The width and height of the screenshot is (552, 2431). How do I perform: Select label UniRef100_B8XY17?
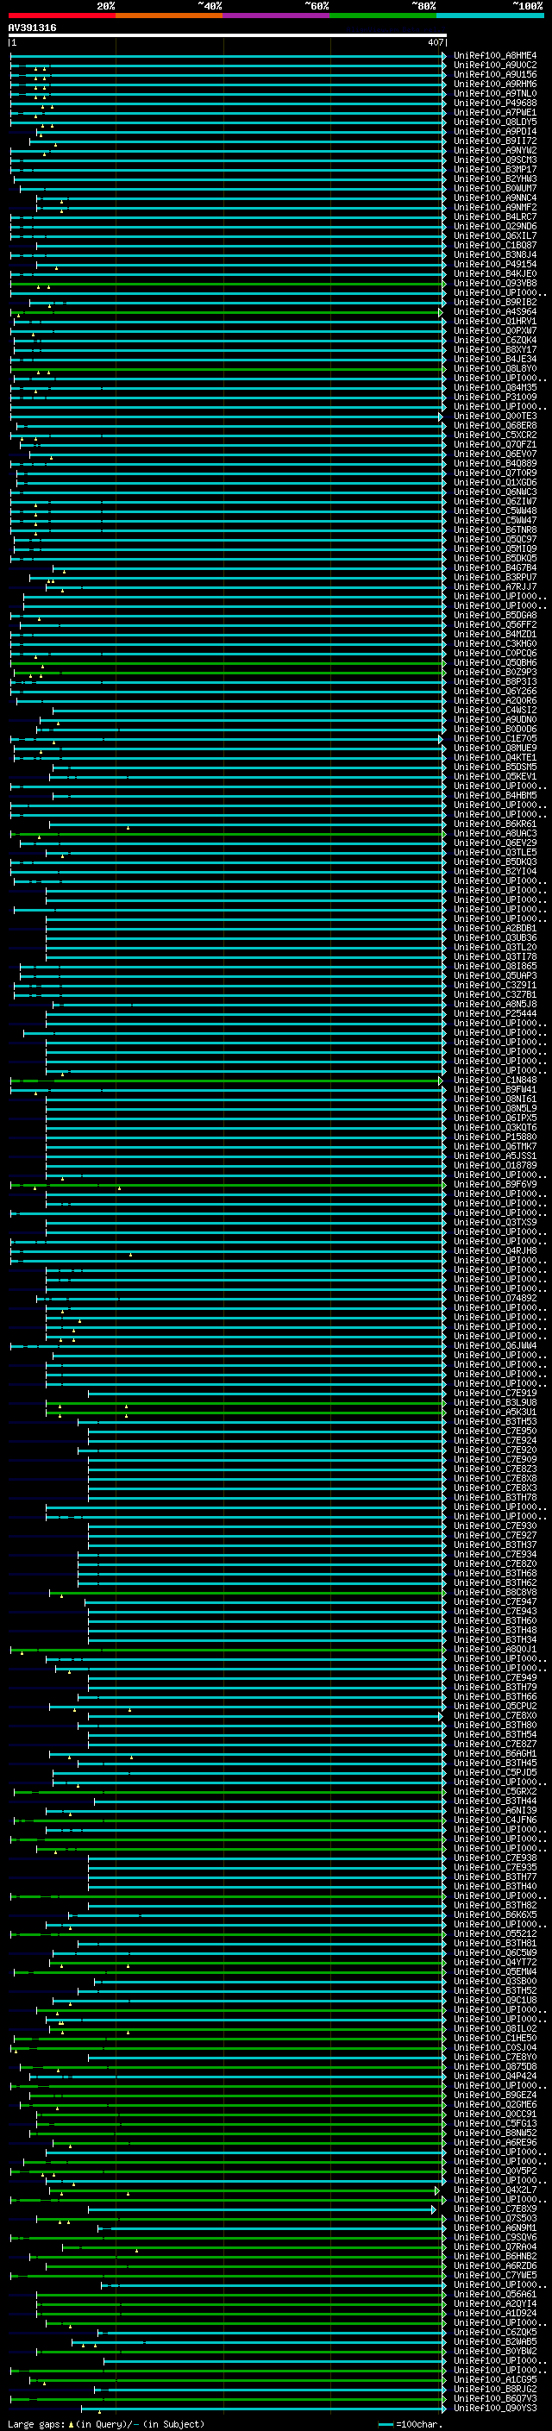tap(495, 349)
